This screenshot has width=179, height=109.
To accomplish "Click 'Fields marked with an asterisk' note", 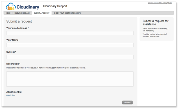I will coord(155,30).
